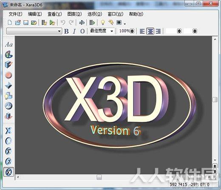Click the ab text options icon

click(82, 23)
